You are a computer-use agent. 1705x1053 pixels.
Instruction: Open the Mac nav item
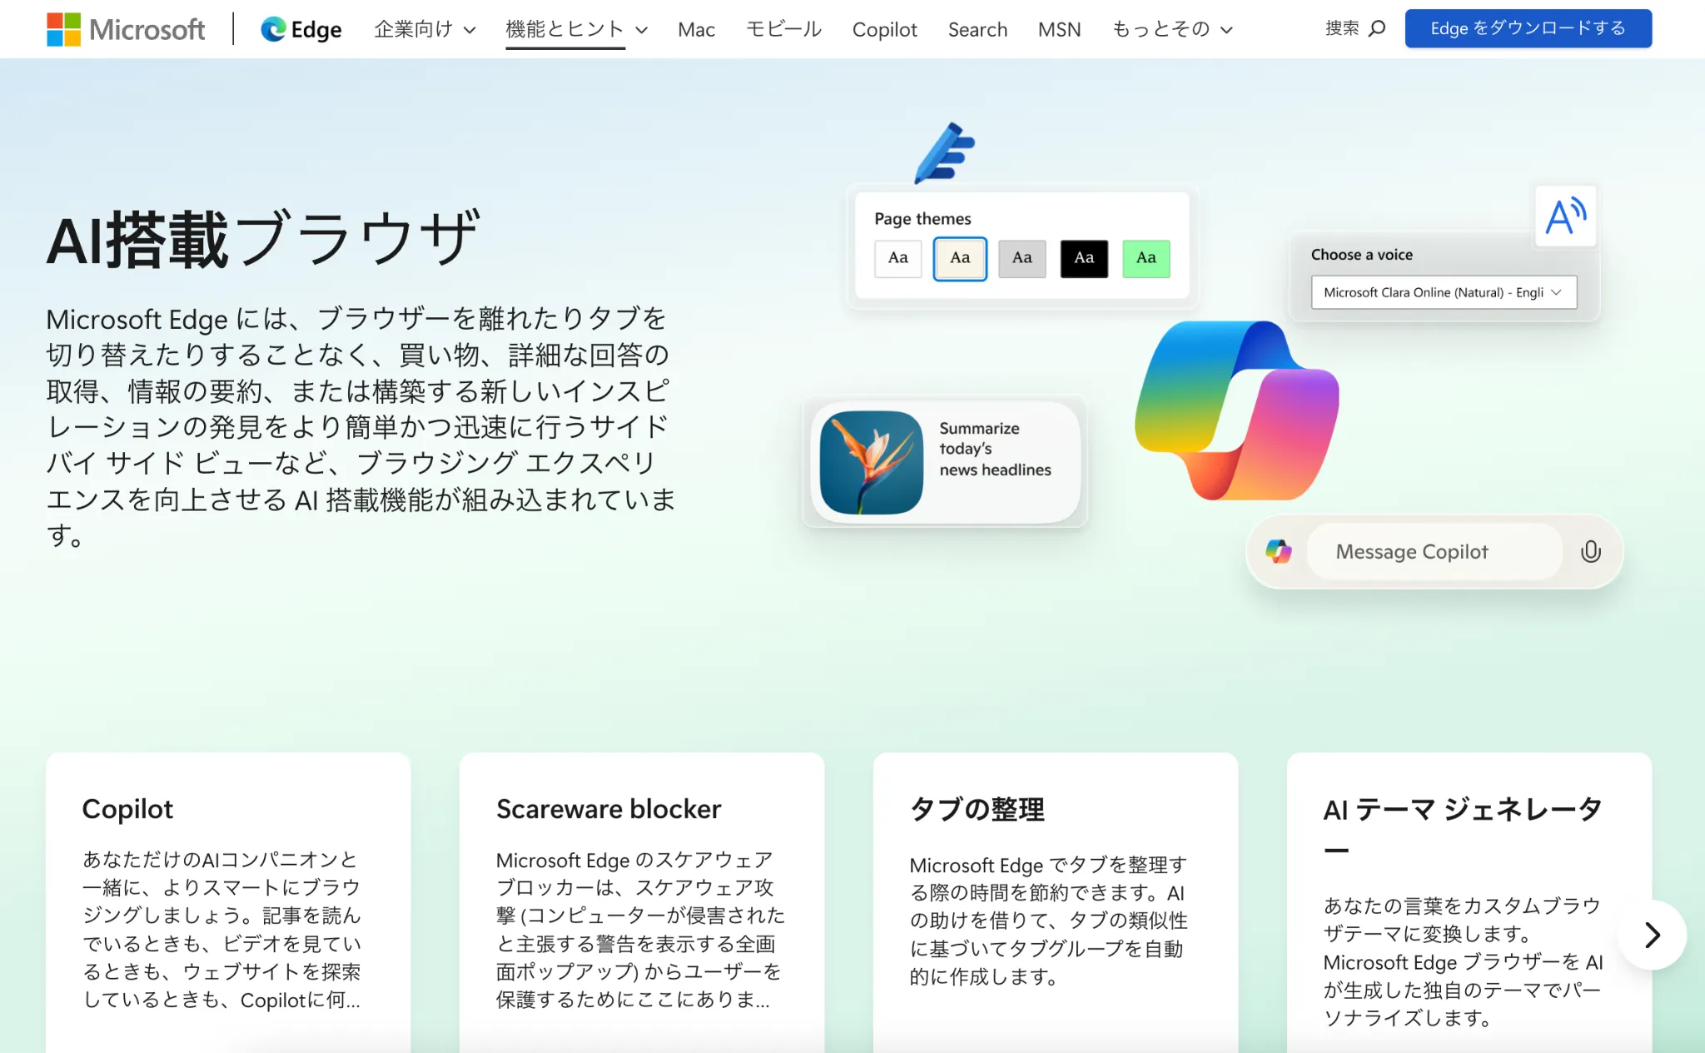(x=696, y=29)
